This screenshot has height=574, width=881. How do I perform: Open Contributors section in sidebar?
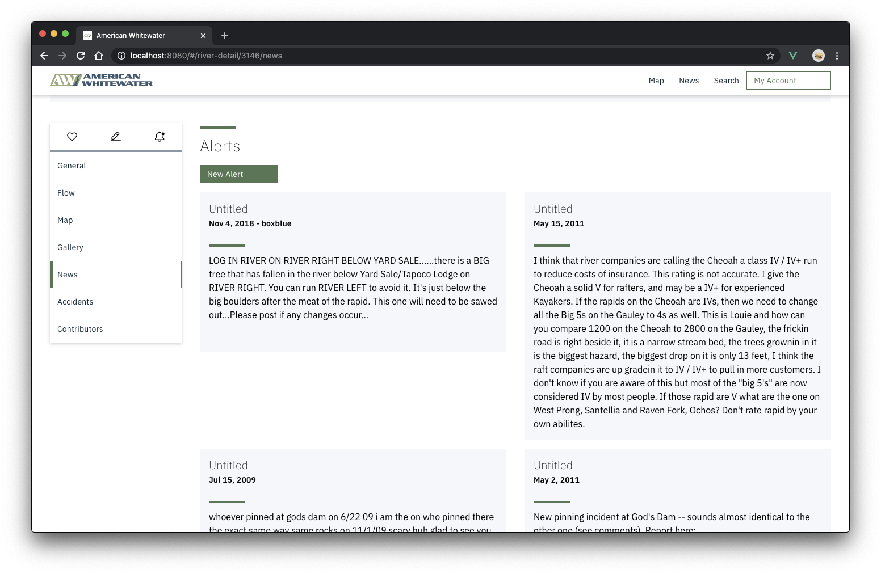click(80, 329)
